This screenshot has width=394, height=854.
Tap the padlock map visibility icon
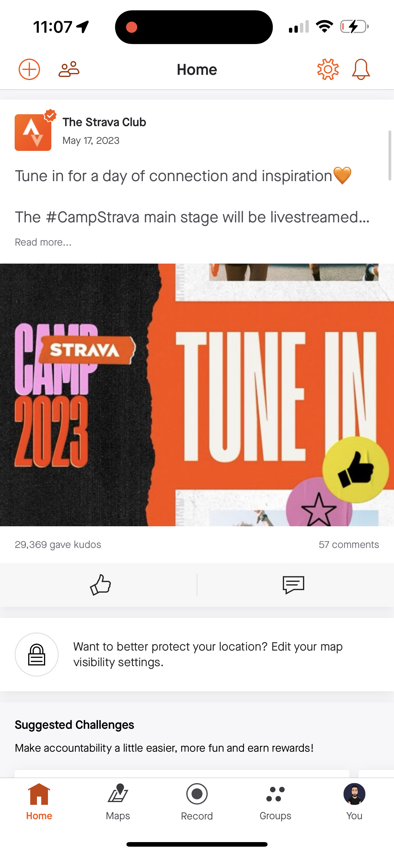36,655
